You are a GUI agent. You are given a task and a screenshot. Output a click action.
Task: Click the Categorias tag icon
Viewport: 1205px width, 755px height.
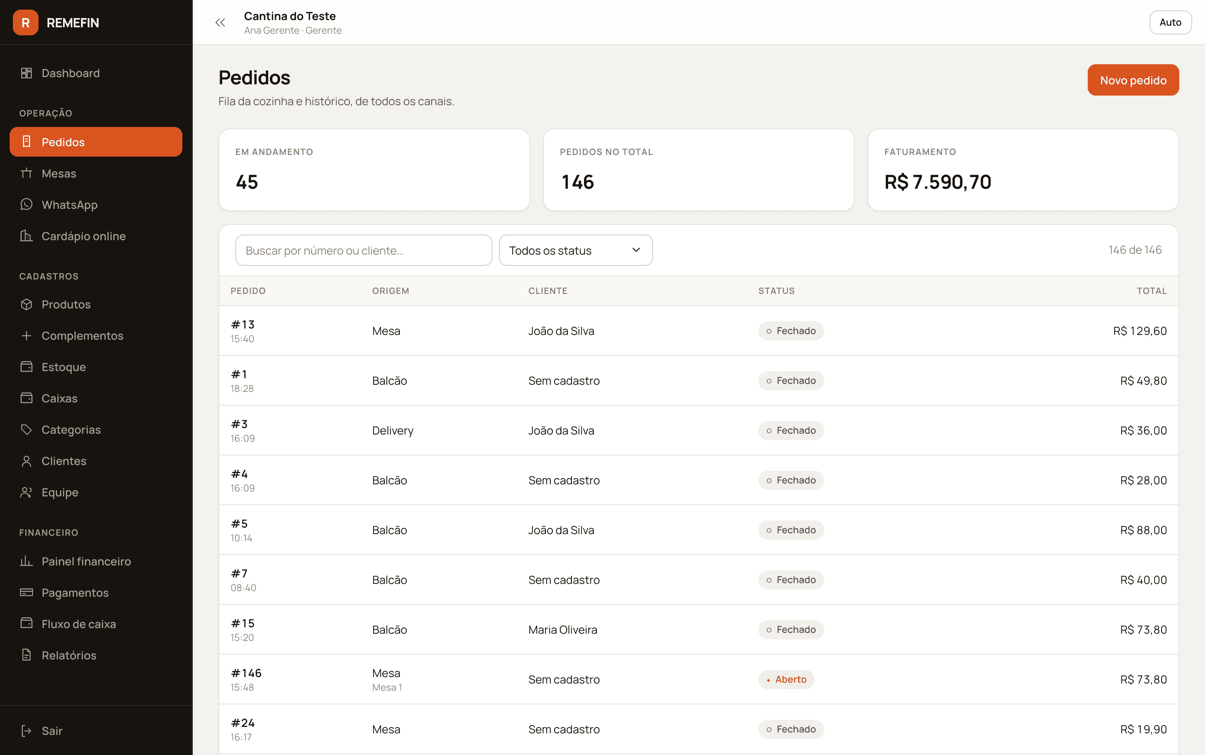27,429
